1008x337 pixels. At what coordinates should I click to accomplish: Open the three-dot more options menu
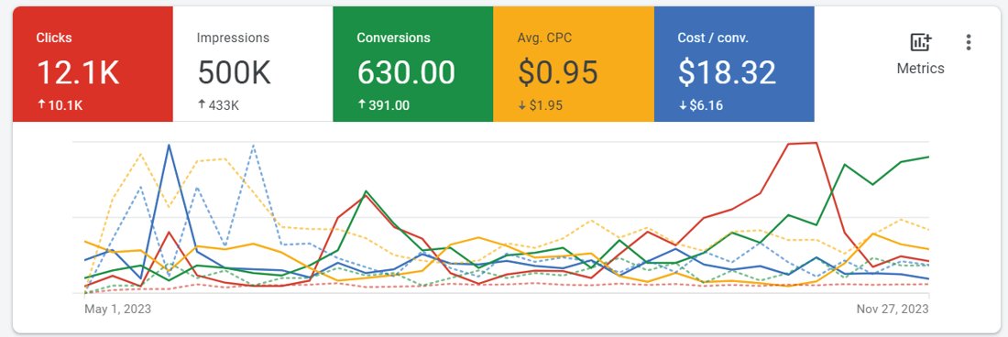pyautogui.click(x=969, y=42)
